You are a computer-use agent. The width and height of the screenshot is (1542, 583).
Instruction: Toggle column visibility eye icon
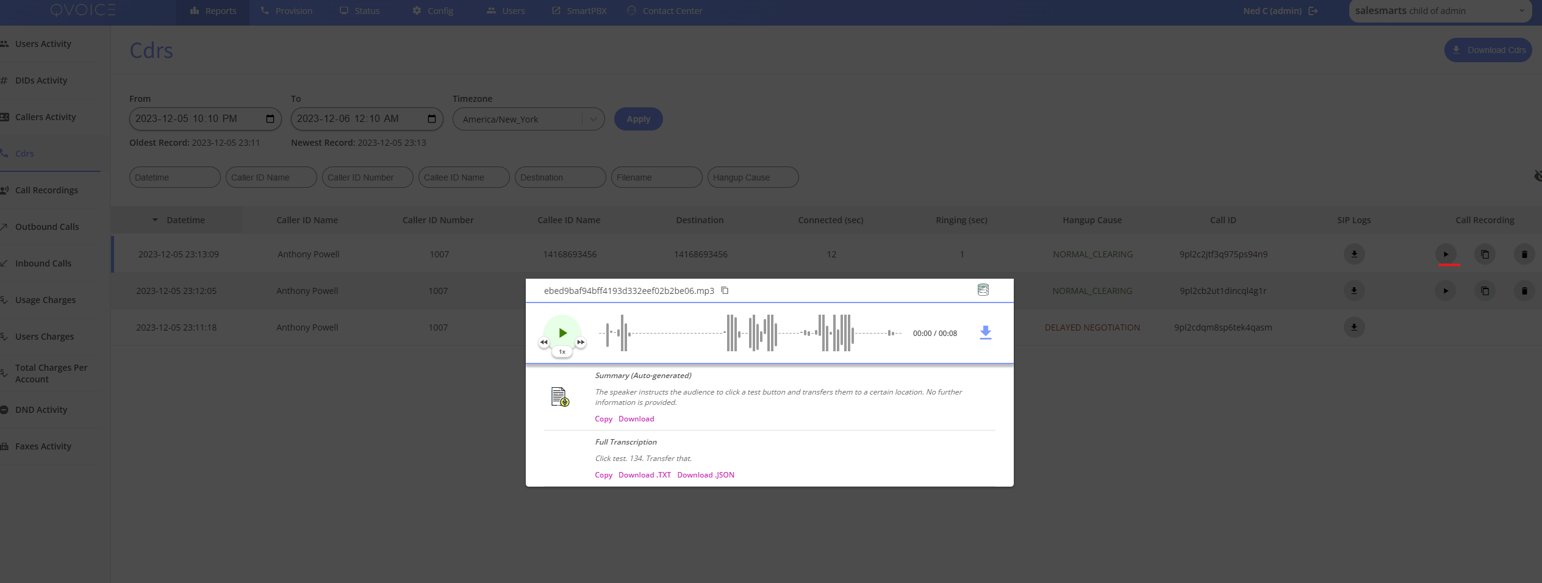[1537, 176]
